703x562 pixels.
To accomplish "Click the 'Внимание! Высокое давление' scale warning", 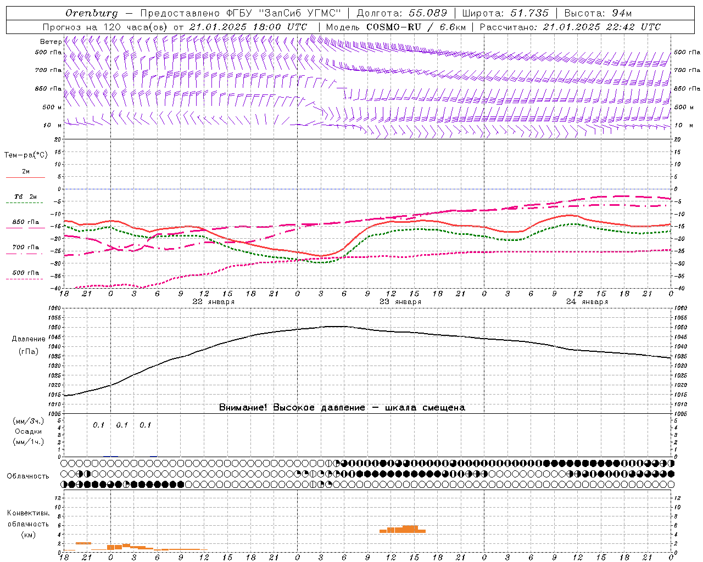I will [292, 408].
